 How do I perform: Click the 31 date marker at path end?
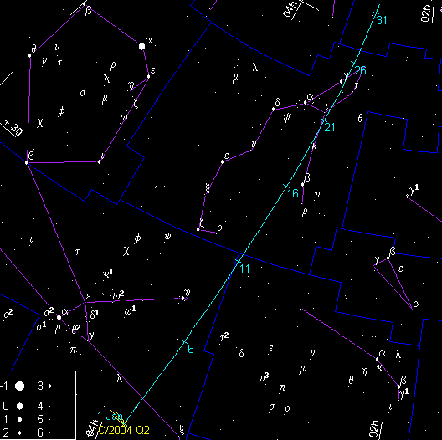(x=382, y=20)
